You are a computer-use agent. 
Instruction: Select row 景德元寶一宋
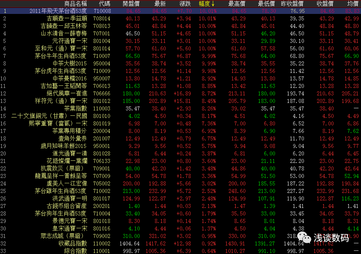(x=181, y=221)
